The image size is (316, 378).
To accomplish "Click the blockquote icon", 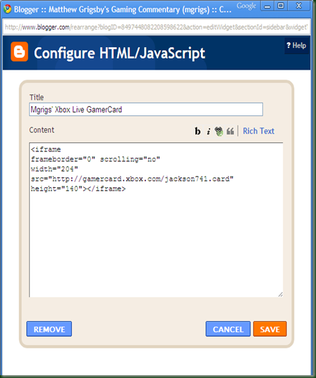I will [x=230, y=131].
